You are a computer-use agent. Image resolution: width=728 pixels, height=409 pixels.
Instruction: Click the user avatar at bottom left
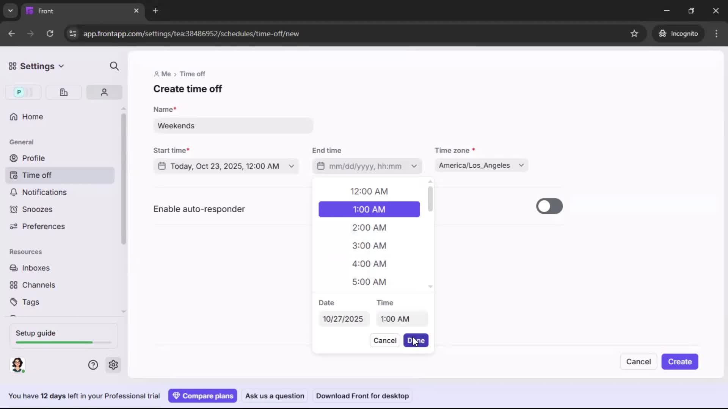click(17, 365)
